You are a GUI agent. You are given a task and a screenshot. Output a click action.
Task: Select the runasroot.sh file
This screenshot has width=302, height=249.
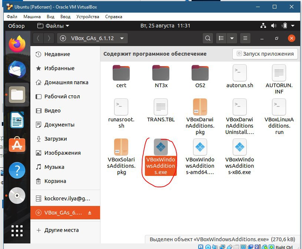121,114
